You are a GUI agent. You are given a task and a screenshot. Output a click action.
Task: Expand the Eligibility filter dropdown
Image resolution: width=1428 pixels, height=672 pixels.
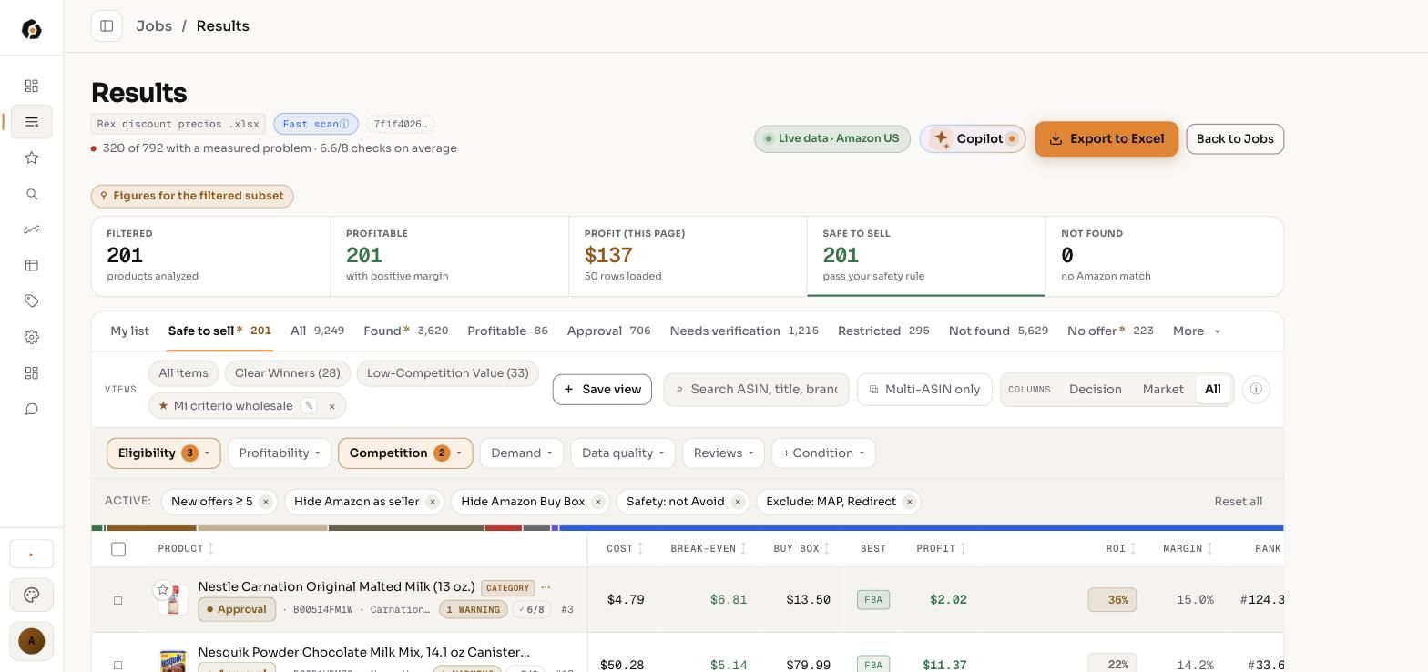pyautogui.click(x=164, y=453)
